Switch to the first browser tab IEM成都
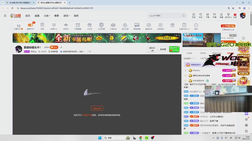This screenshot has width=252, height=141. point(20,3)
